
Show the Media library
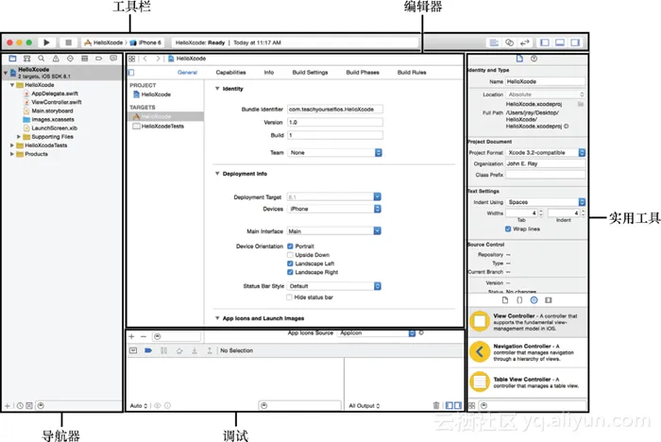click(x=548, y=300)
